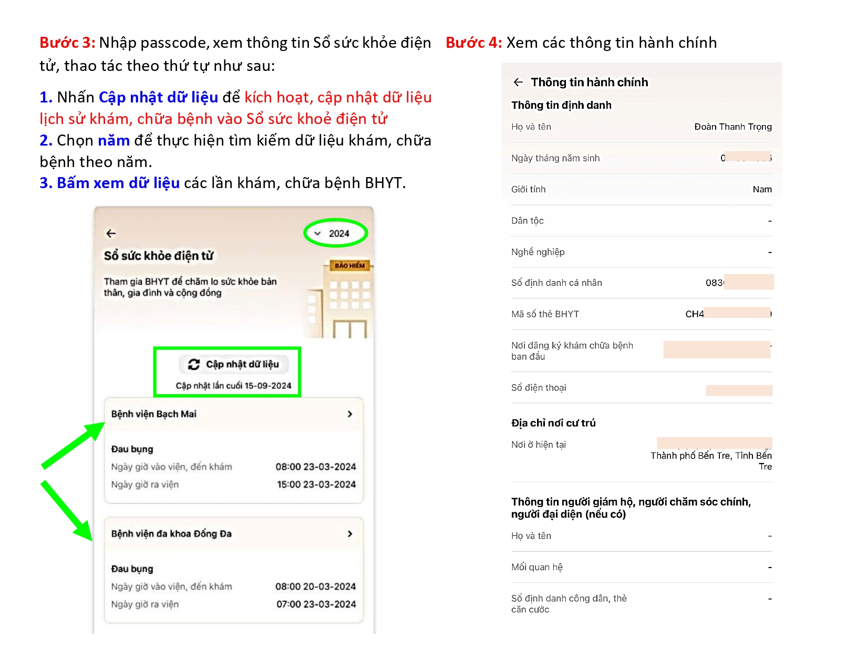Screen dimensions: 867x670
Task: Expand the Bệnh viện đa khoa Đống Đa chevron
Action: click(350, 534)
